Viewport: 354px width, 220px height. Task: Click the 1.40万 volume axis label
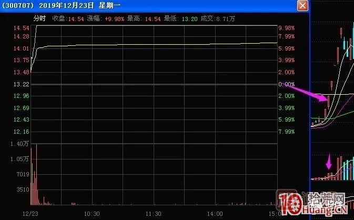tap(21, 144)
